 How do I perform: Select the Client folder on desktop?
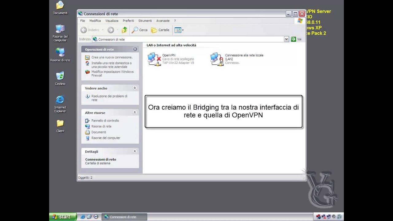(x=60, y=126)
